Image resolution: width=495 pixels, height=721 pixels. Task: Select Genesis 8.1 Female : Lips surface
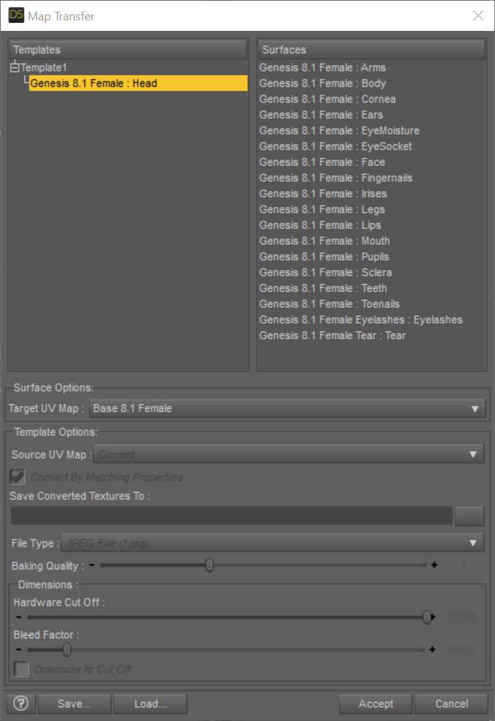pyautogui.click(x=320, y=225)
